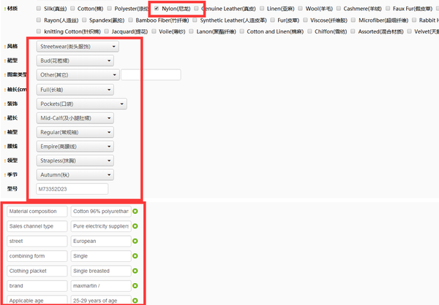
Task: Check the Fur material checkbox
Action: point(272,20)
